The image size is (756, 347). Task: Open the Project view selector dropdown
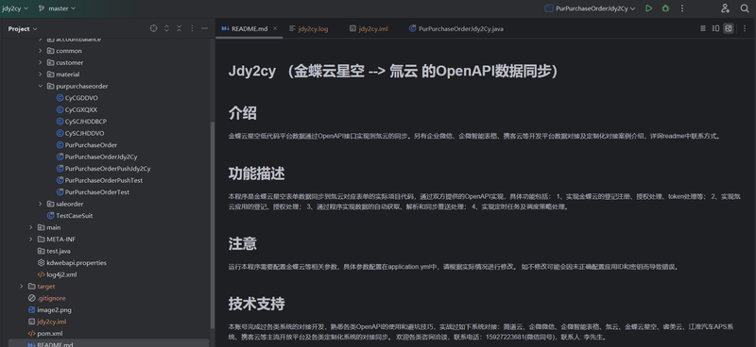click(x=23, y=29)
